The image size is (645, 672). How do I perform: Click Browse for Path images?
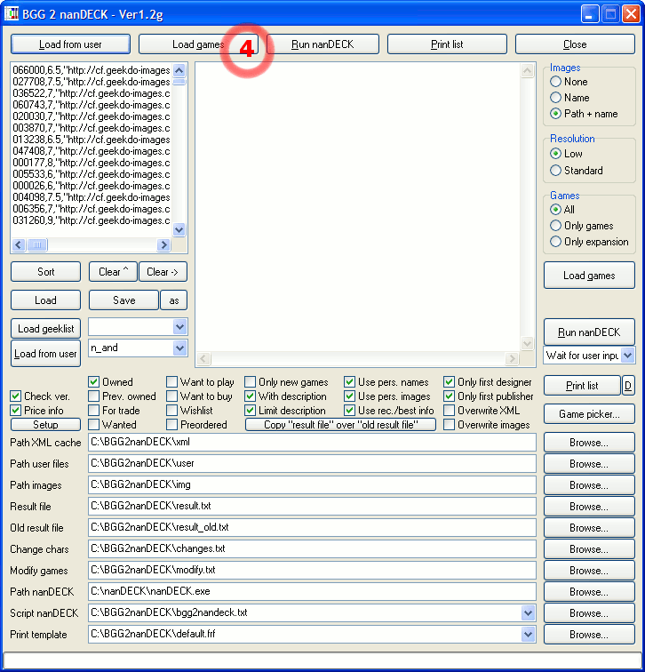pos(589,485)
